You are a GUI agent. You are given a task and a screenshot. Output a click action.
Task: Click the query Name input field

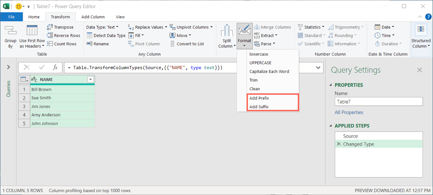click(x=378, y=101)
